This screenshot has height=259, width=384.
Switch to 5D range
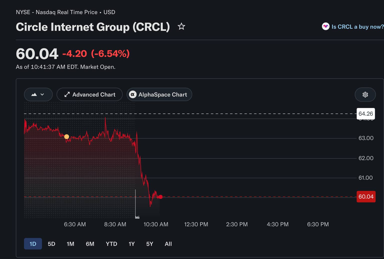[x=51, y=244]
